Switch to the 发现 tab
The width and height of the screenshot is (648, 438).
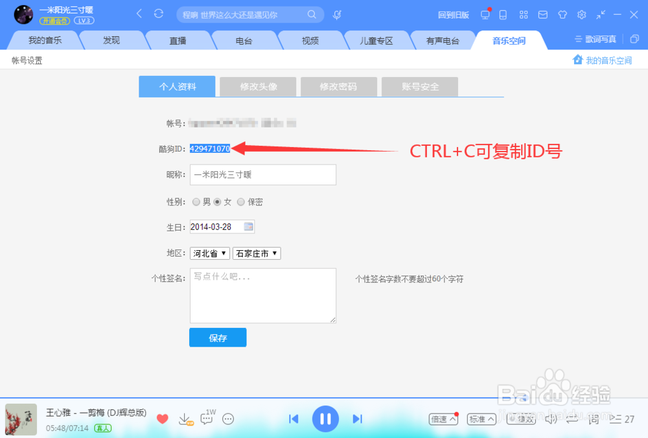click(x=111, y=40)
